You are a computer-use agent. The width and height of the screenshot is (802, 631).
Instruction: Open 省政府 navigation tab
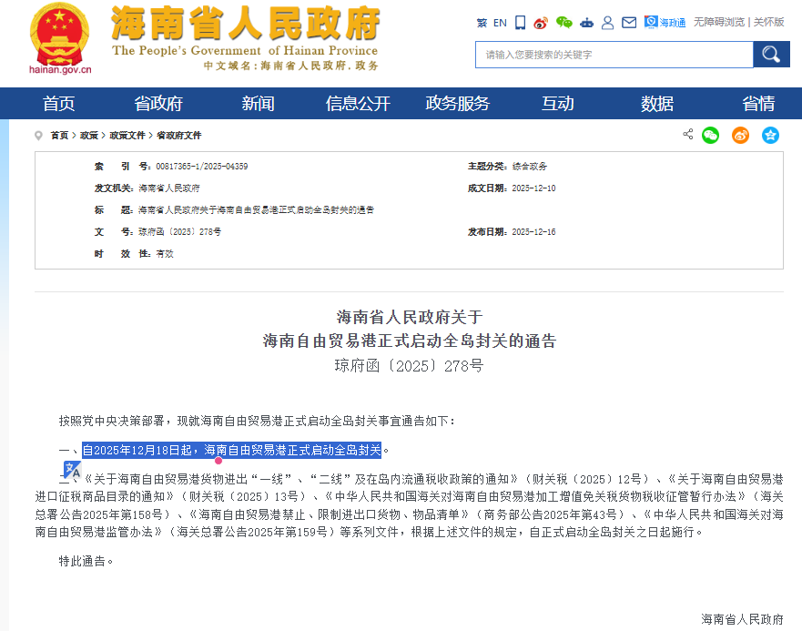[158, 104]
